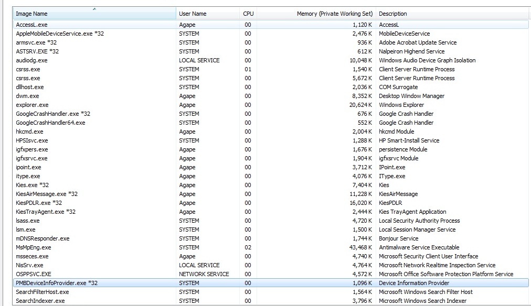Click Microsoft Windows Search Indexer description
Viewport: 531px width, 306px height.
(x=422, y=301)
